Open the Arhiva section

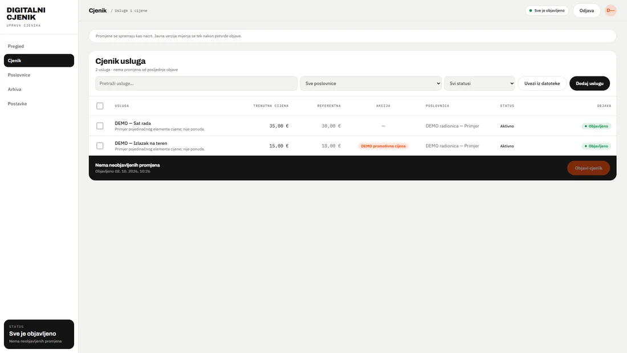click(39, 90)
